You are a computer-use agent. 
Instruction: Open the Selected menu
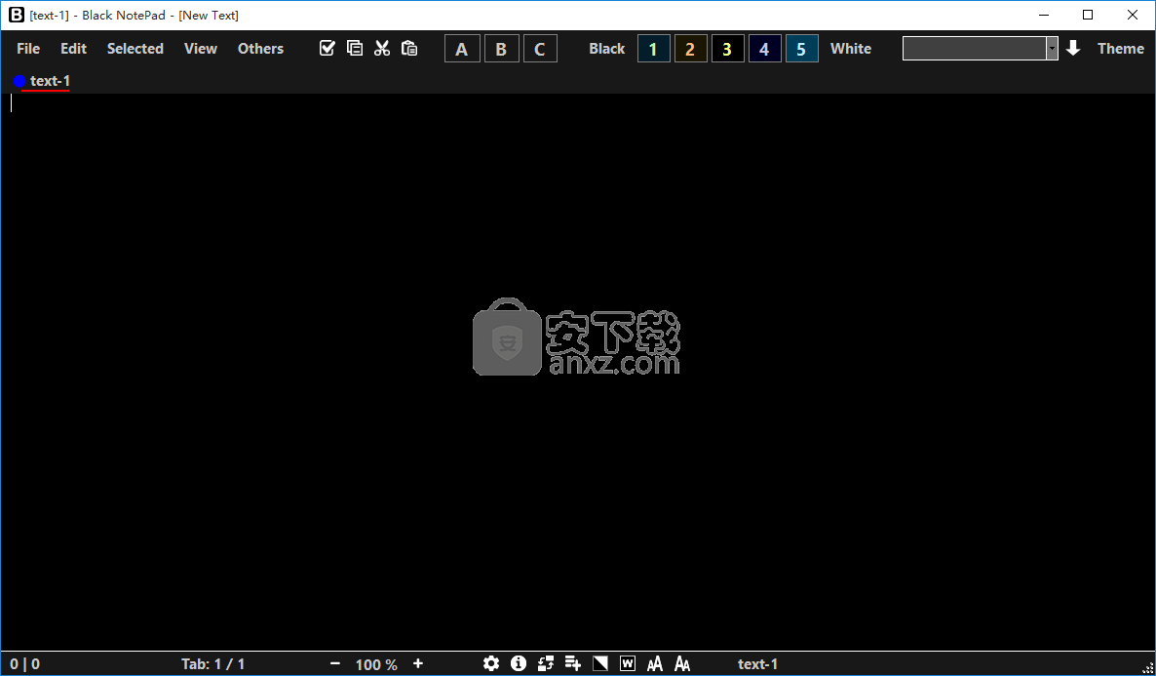(x=135, y=48)
